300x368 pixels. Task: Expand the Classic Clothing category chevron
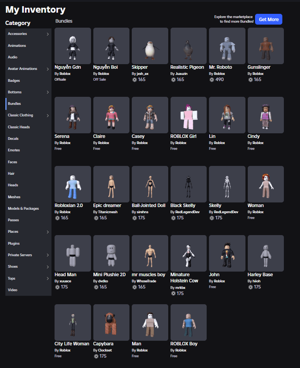(x=48, y=116)
